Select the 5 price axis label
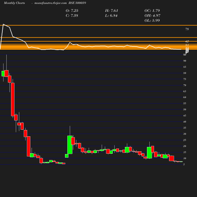The width and height of the screenshot is (197, 197). point(184,165)
